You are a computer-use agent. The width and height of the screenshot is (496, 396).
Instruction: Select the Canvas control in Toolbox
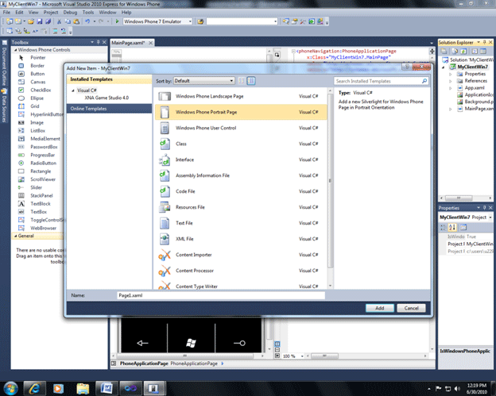[37, 82]
